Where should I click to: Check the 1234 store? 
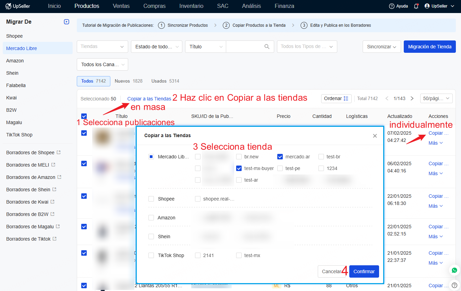click(321, 168)
